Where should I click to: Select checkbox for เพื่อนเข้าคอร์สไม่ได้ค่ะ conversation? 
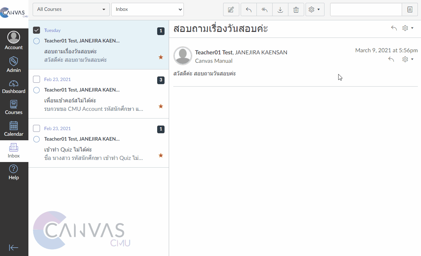coord(36,79)
